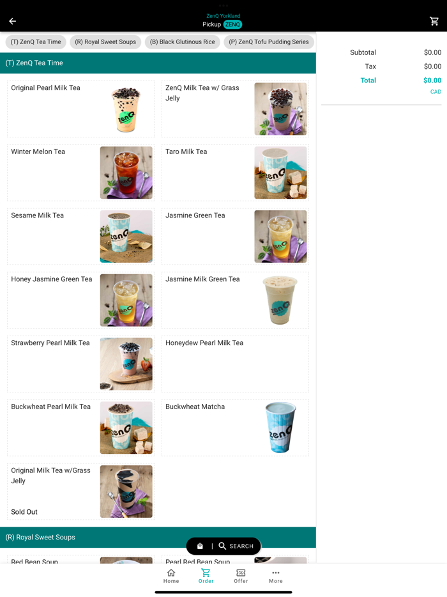Viewport: 447px width, 597px height.
Task: Jump to (R) Royal Sweet Soups category
Action: [105, 42]
